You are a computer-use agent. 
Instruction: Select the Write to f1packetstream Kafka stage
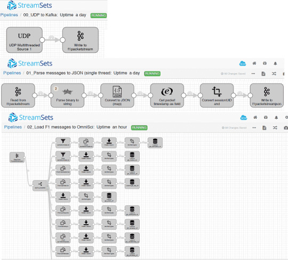coord(80,40)
